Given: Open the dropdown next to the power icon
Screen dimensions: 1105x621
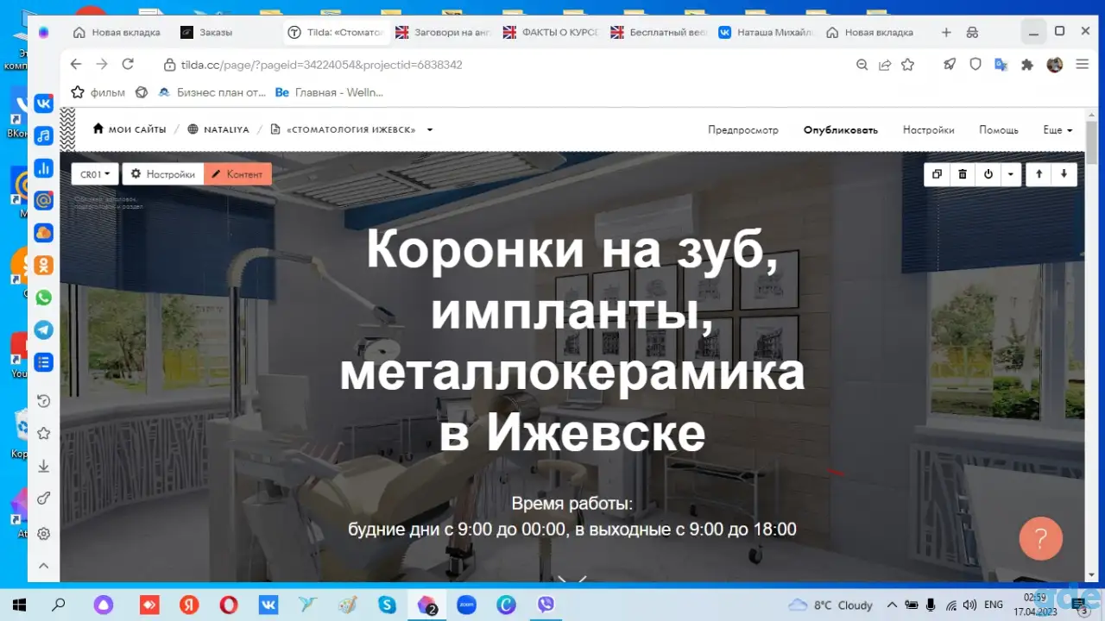Looking at the screenshot, I should 1011,174.
